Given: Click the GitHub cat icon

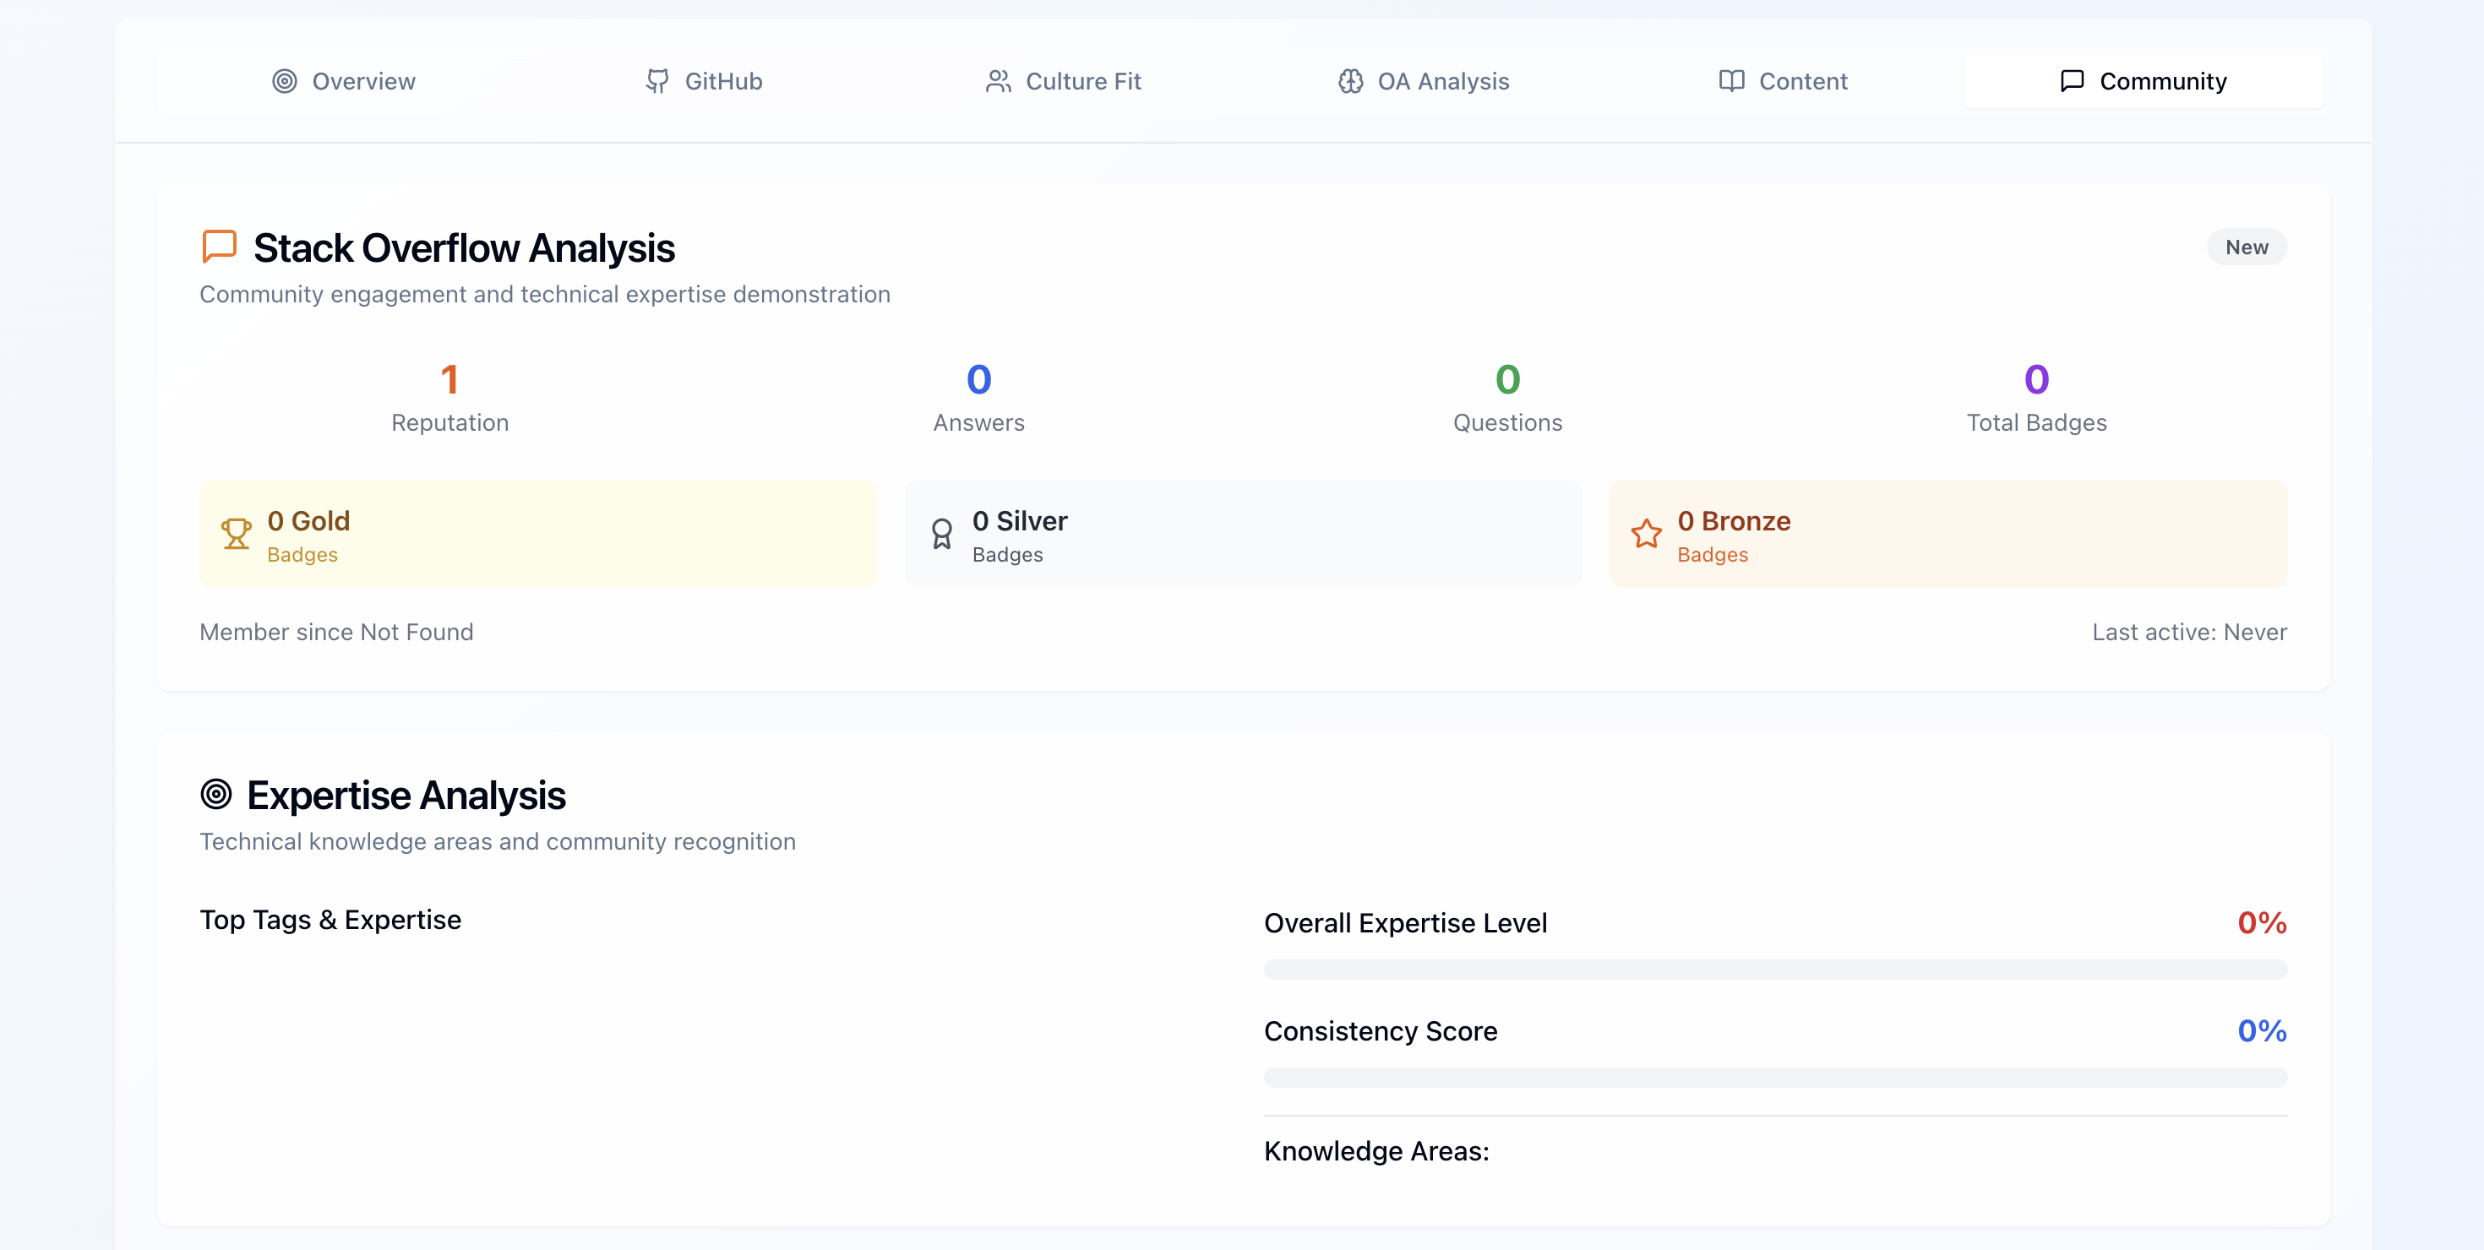Looking at the screenshot, I should (656, 81).
